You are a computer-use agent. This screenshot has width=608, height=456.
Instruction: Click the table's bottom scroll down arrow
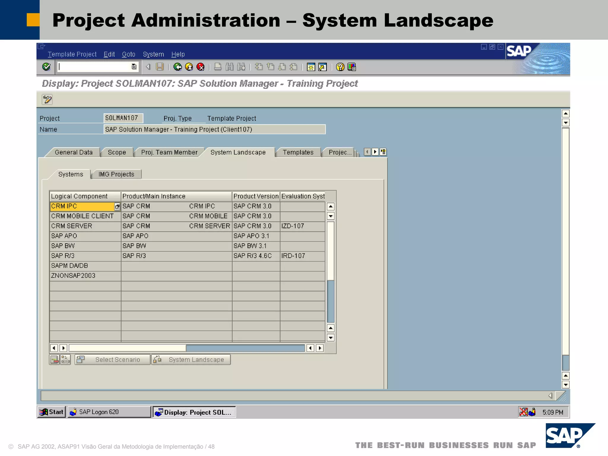pos(330,338)
